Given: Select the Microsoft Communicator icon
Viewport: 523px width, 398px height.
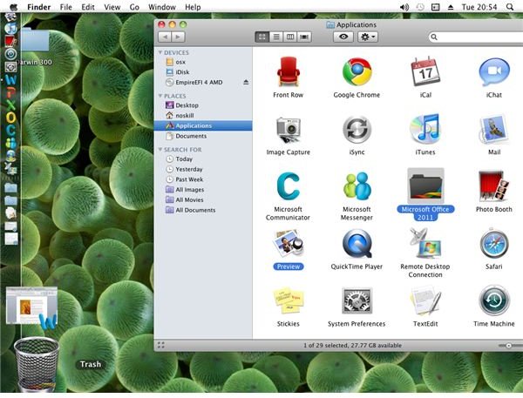Looking at the screenshot, I should pyautogui.click(x=289, y=186).
